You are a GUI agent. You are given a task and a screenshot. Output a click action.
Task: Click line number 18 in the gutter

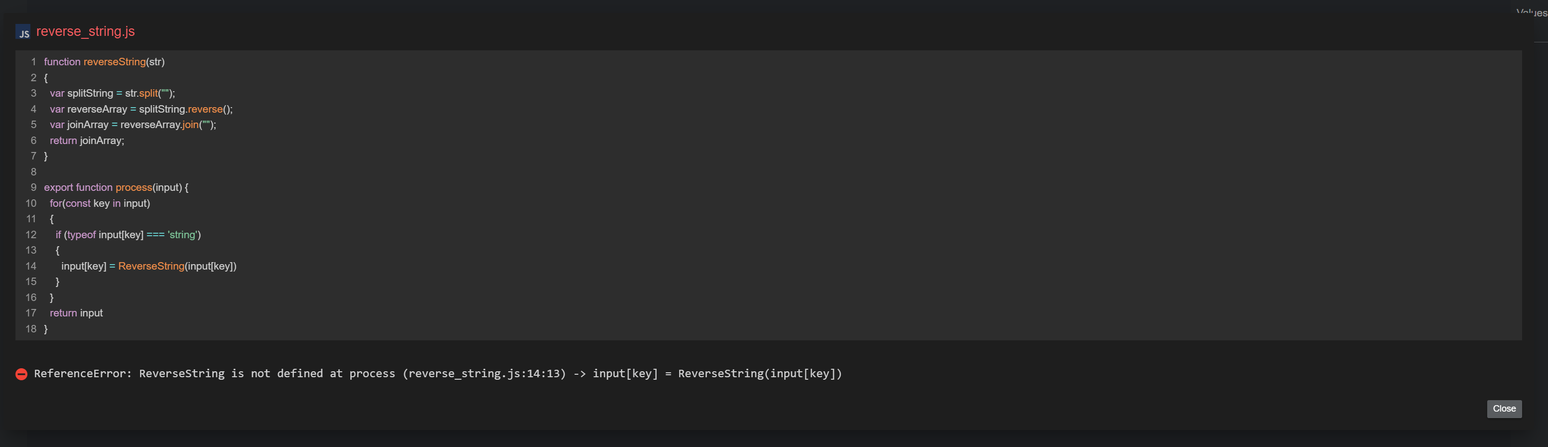point(31,328)
